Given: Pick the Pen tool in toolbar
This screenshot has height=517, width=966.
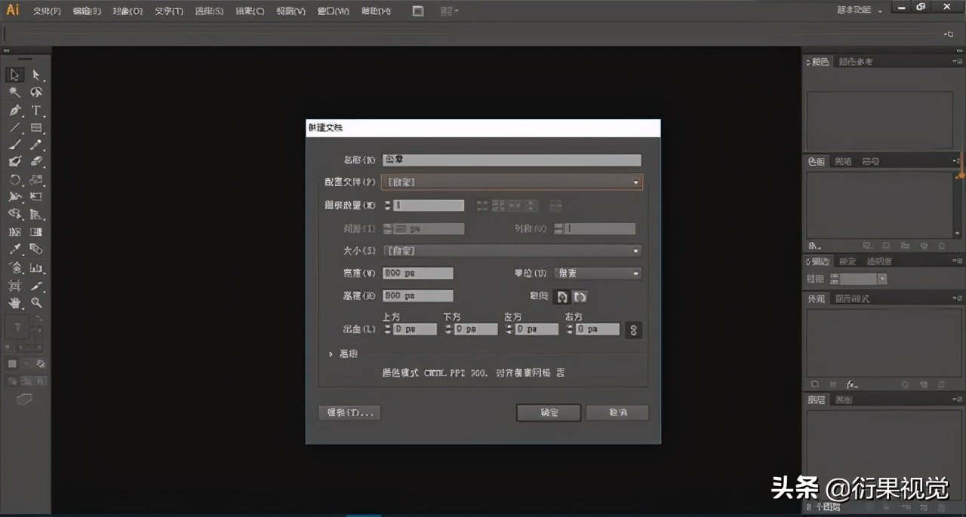Looking at the screenshot, I should (14, 111).
